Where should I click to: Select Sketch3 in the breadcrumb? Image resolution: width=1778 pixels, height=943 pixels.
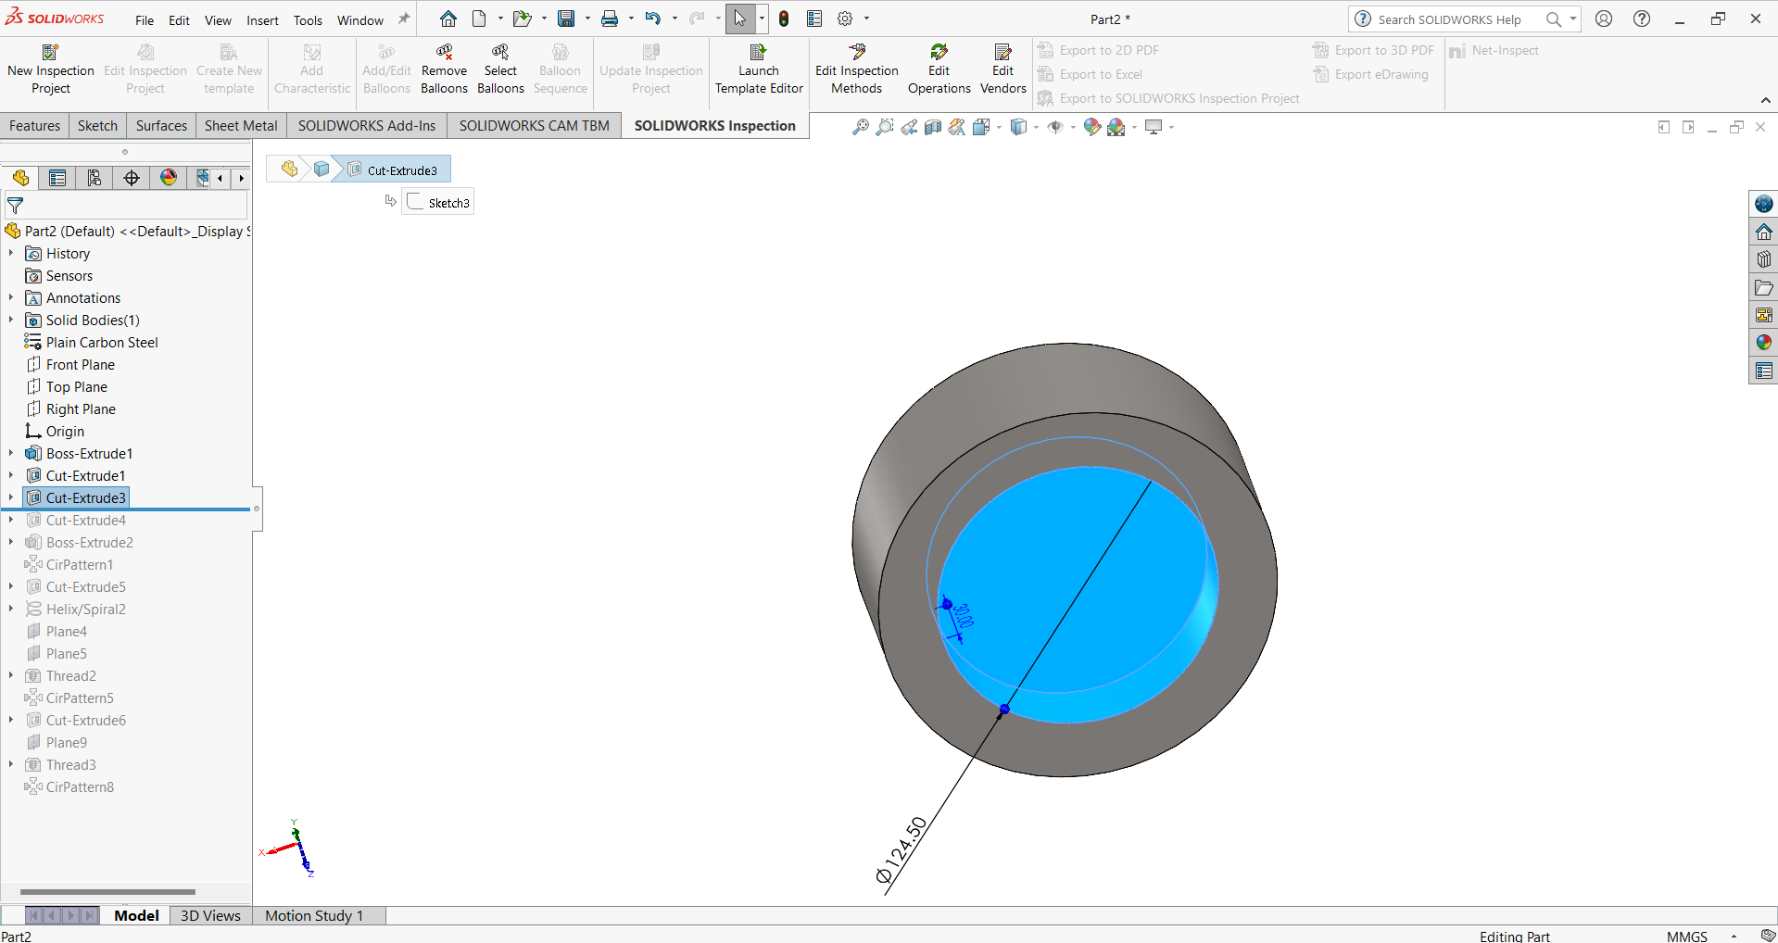pyautogui.click(x=438, y=203)
